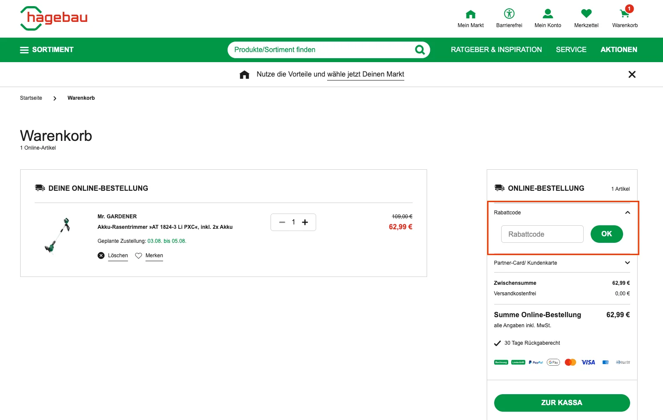Image resolution: width=663 pixels, height=420 pixels.
Task: Click the Mr. GARDENER brand name
Action: click(x=117, y=217)
